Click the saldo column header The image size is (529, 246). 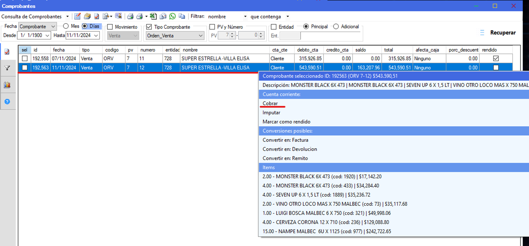361,50
